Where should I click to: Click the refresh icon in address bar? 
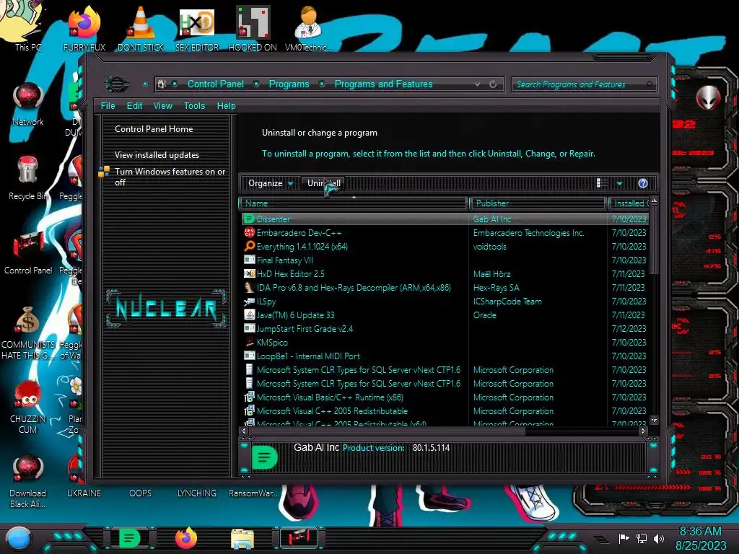(493, 84)
